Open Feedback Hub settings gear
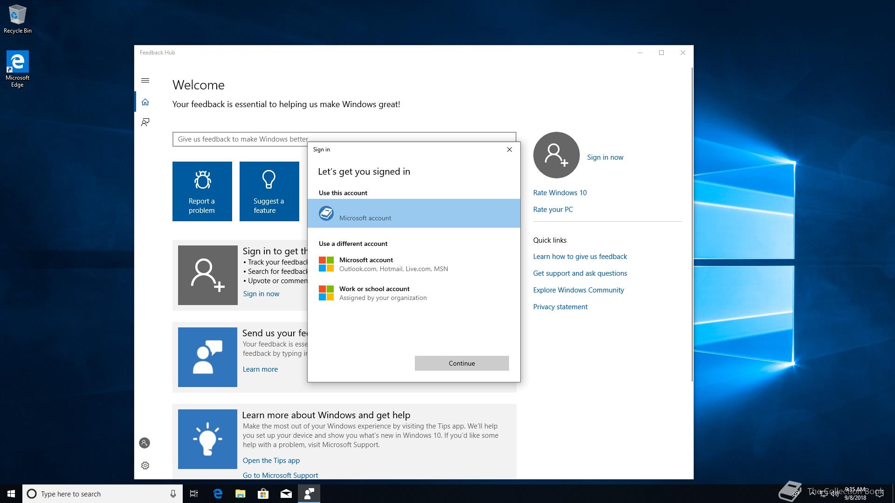Screen dimensions: 895x503 (145, 465)
